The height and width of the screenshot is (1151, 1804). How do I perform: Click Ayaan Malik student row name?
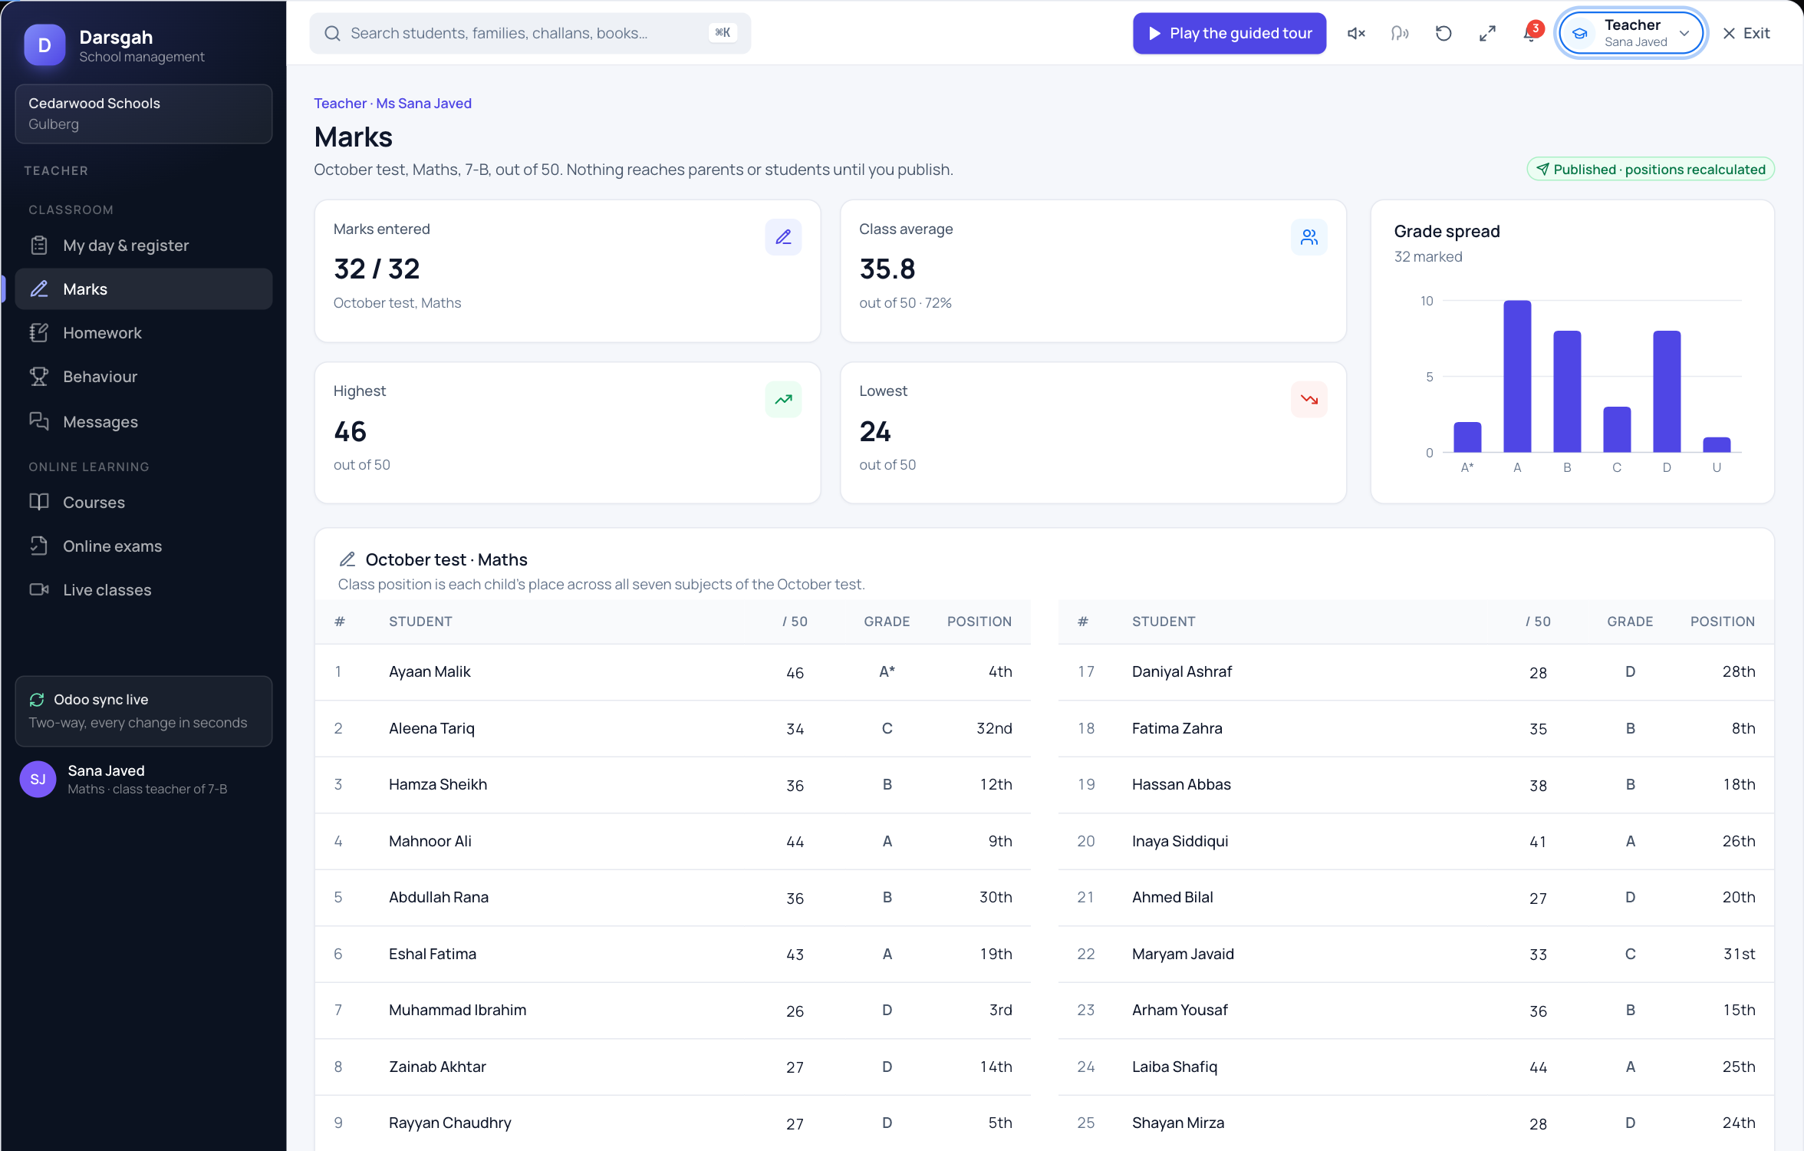430,672
